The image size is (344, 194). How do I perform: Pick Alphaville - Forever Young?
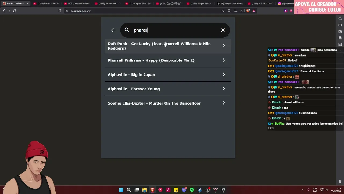click(x=168, y=89)
